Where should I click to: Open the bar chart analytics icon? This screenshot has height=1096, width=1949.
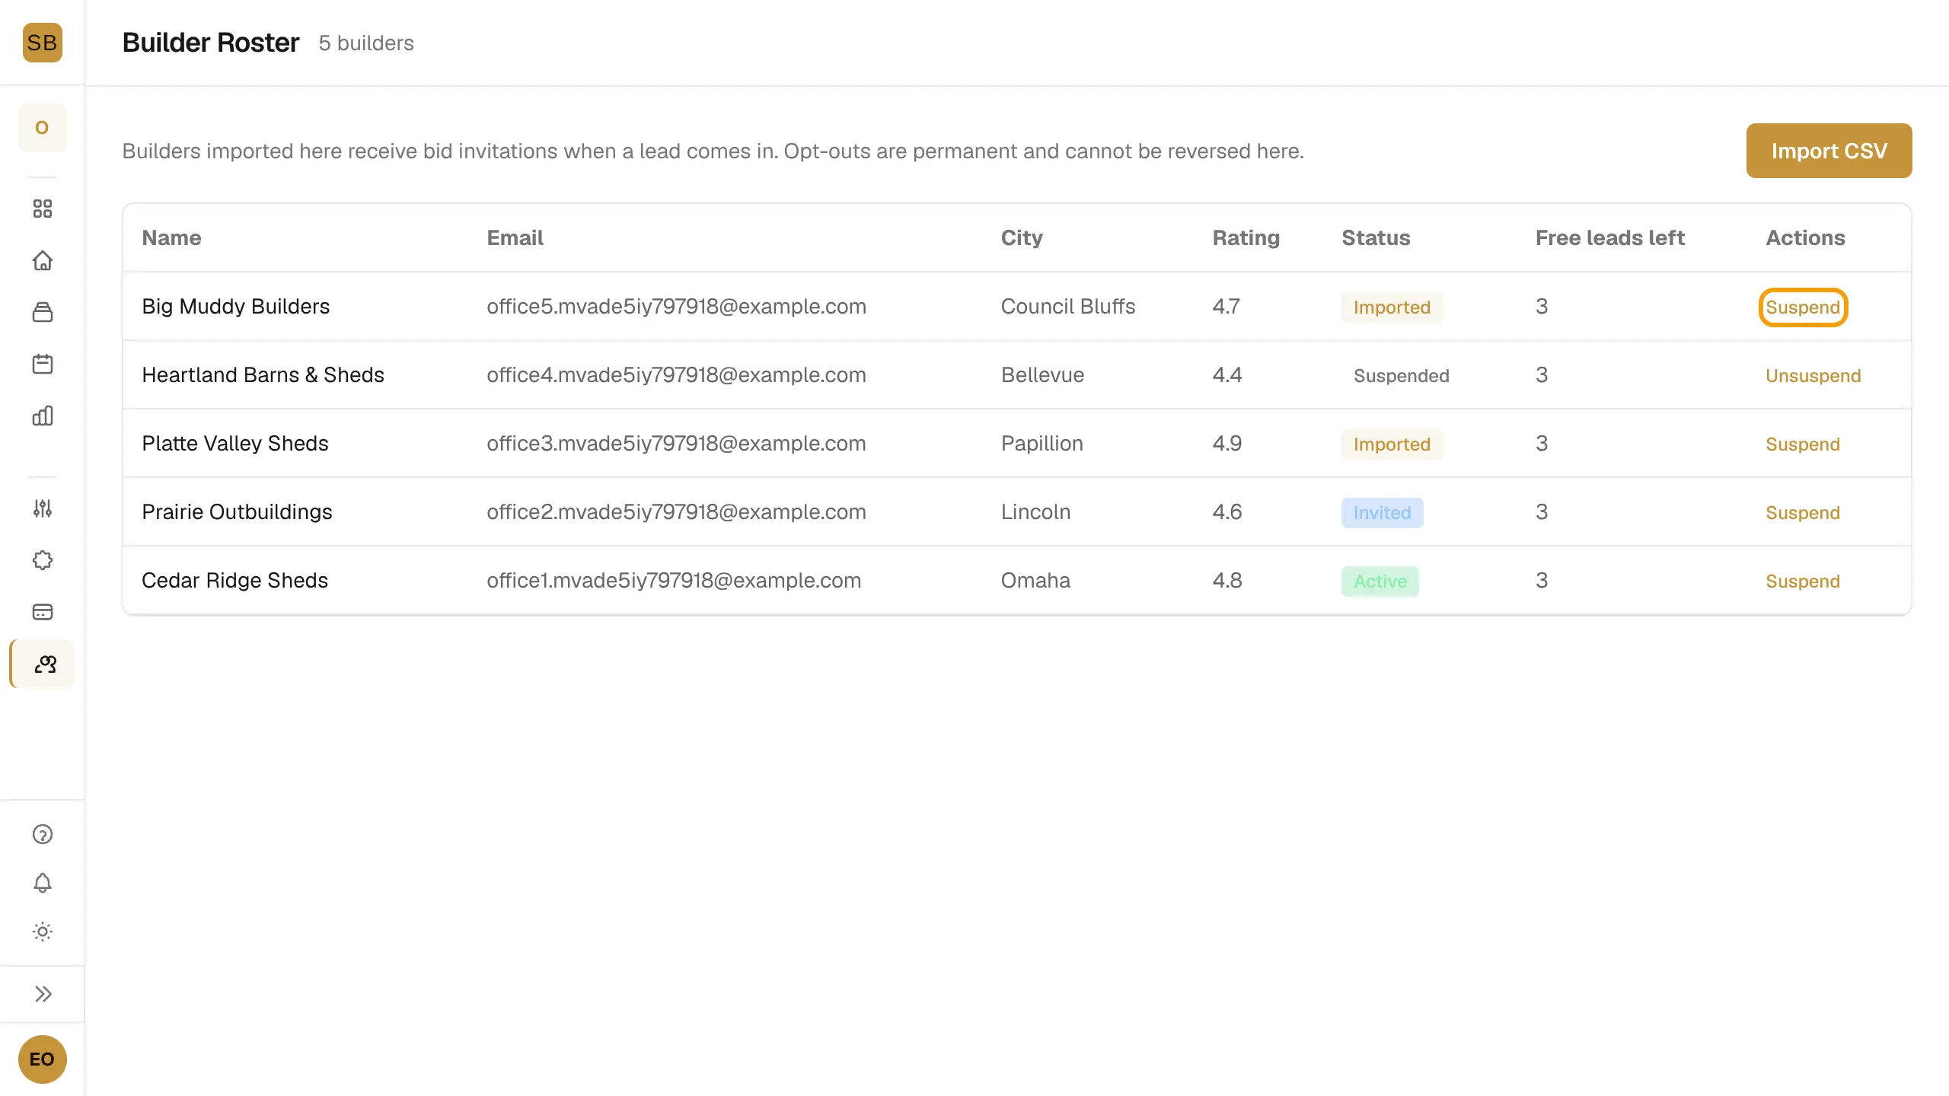(x=43, y=416)
